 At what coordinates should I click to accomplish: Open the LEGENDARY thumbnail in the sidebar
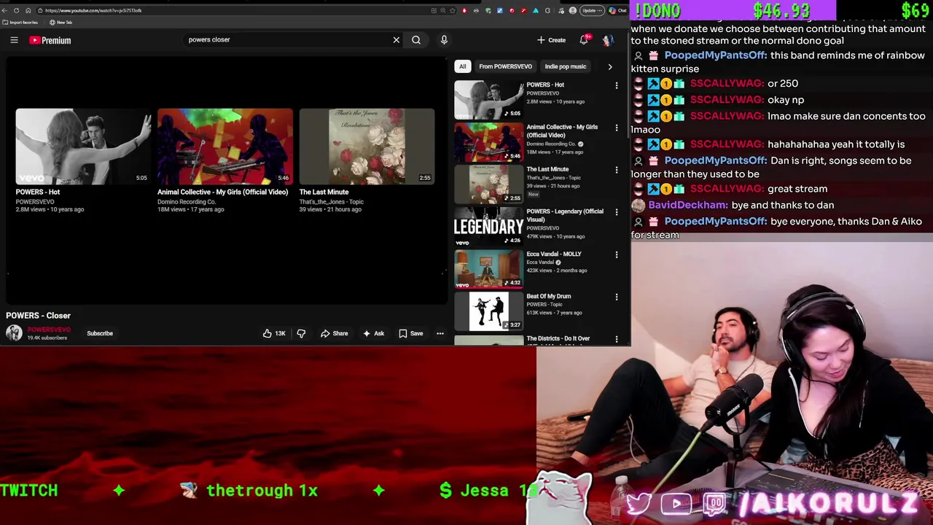(488, 227)
